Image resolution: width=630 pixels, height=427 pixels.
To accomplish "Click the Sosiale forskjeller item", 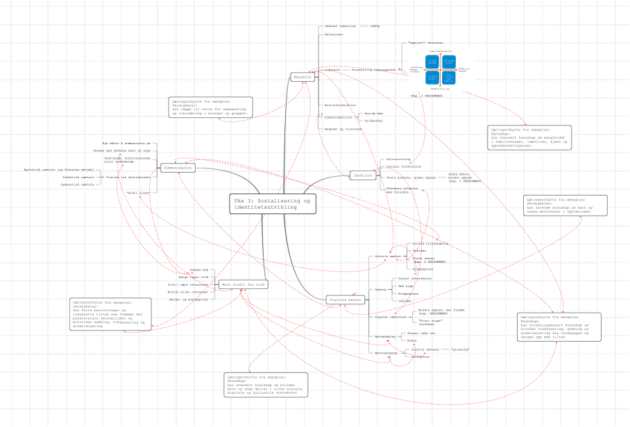I will click(x=404, y=166).
